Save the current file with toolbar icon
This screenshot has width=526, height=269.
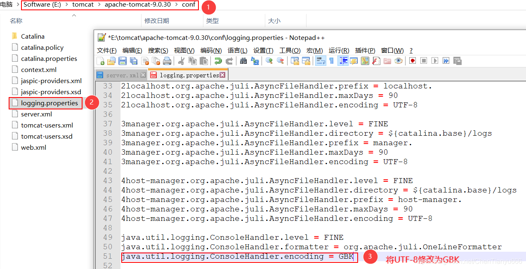pyautogui.click(x=123, y=61)
